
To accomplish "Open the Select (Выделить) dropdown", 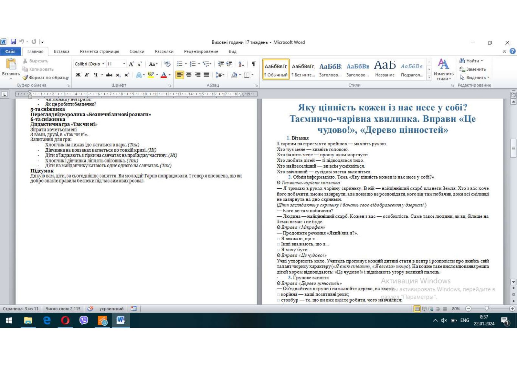I will (475, 78).
